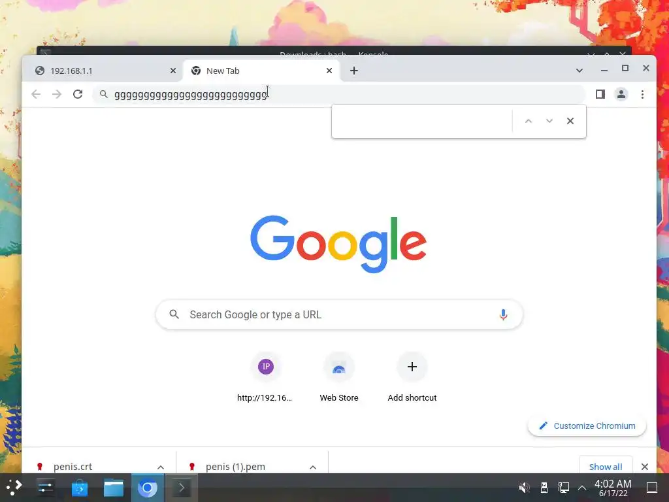Go forward with the browser forward arrow
This screenshot has width=669, height=502.
click(57, 94)
